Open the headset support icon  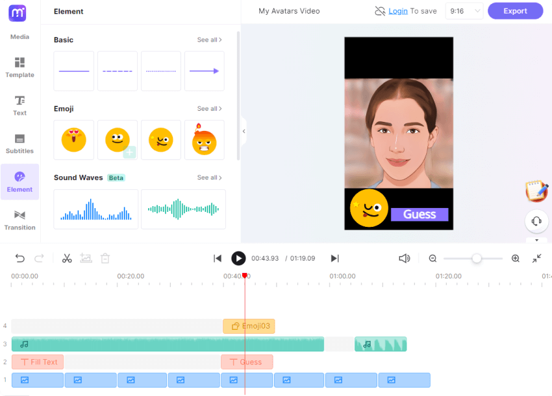pos(536,221)
